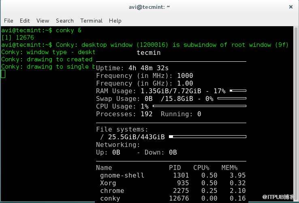The width and height of the screenshot is (299, 203).
Task: Open the File menu
Action: click(9, 21)
